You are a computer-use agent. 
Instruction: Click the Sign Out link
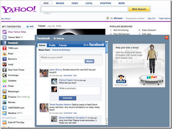[x=151, y=18]
